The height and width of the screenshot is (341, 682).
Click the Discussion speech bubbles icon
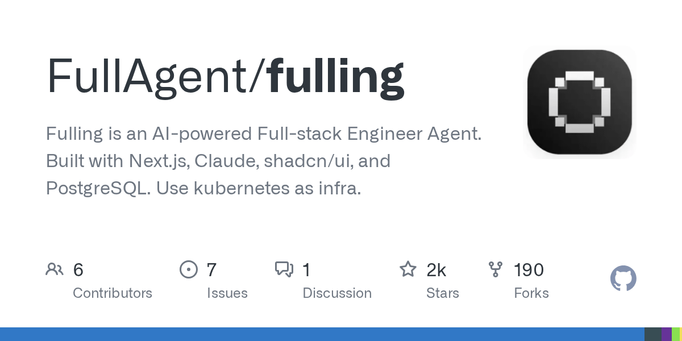coord(284,269)
